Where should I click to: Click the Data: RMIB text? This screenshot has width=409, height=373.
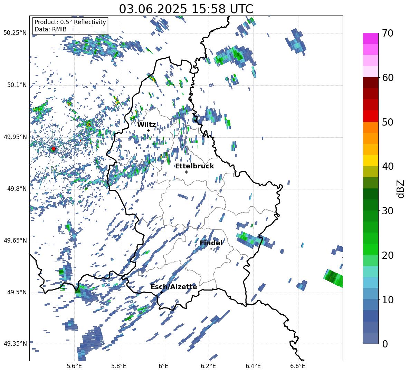coord(50,29)
